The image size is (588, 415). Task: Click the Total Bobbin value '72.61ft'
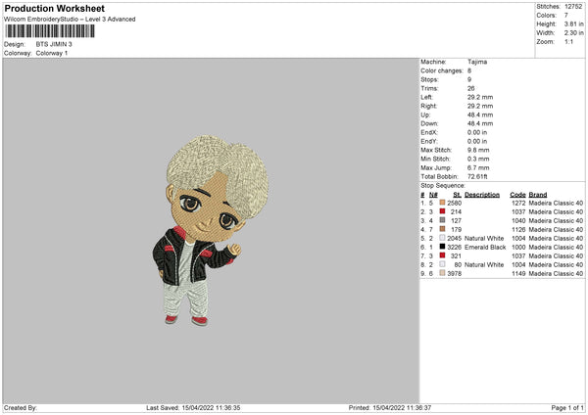pyautogui.click(x=477, y=177)
